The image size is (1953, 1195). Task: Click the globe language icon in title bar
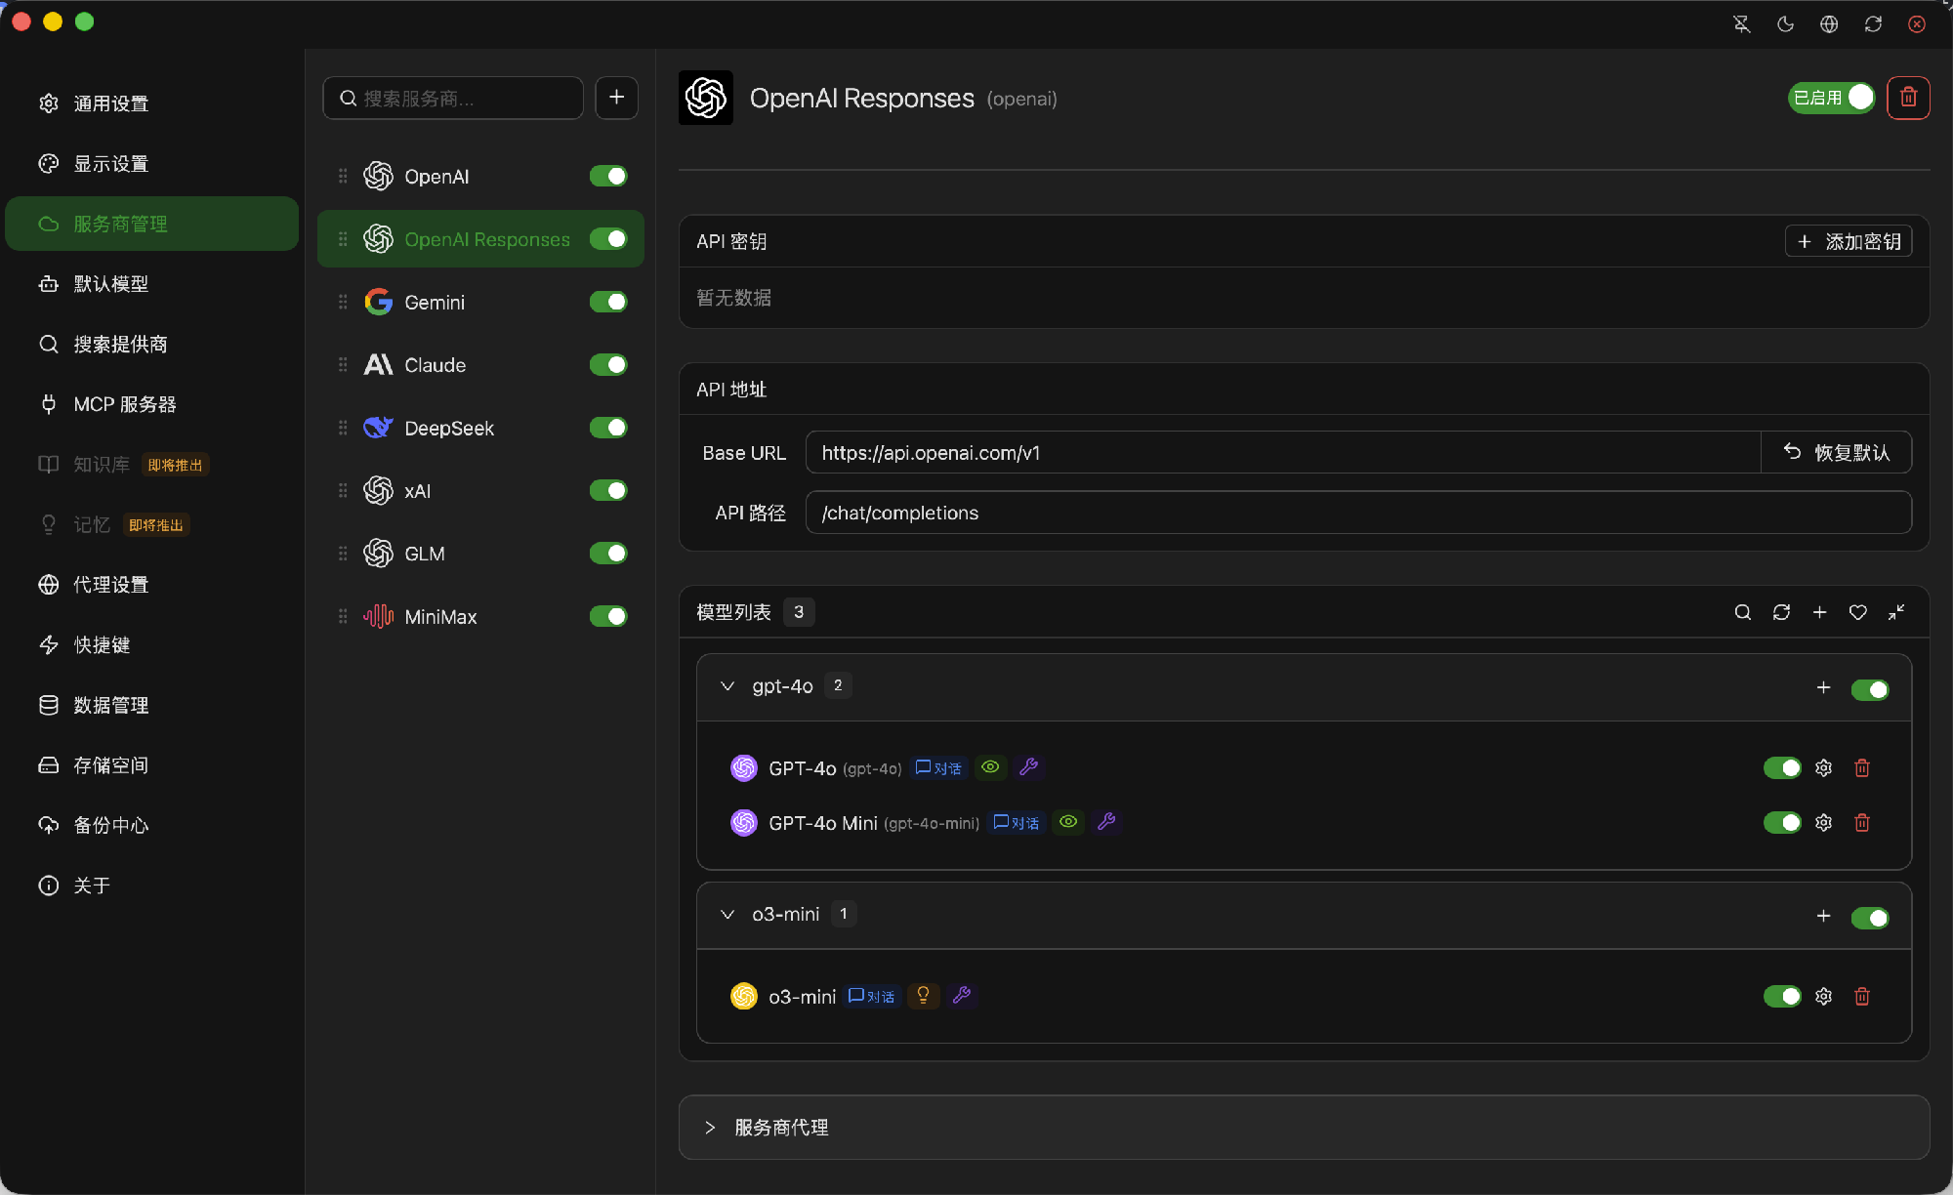[x=1829, y=23]
